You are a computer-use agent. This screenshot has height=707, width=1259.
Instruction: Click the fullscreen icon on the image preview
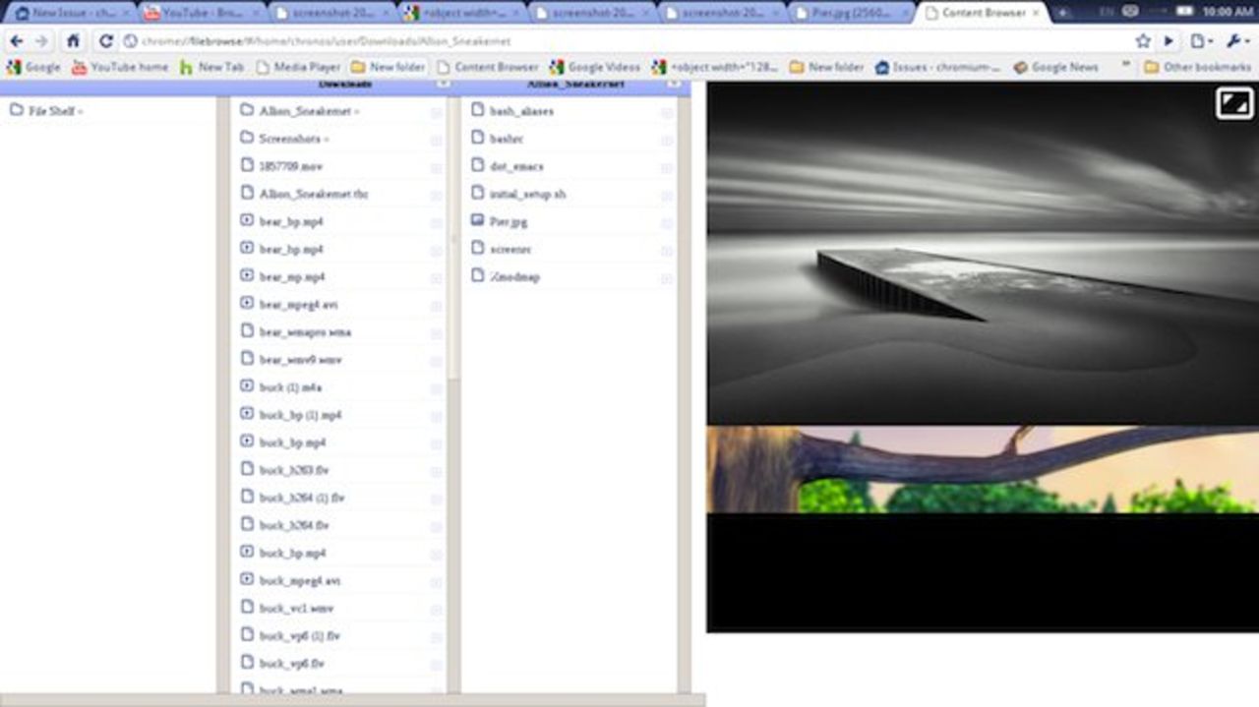[x=1233, y=102]
